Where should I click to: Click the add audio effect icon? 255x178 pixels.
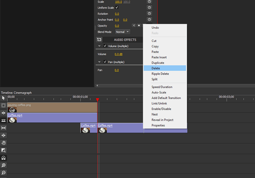pos(99,40)
